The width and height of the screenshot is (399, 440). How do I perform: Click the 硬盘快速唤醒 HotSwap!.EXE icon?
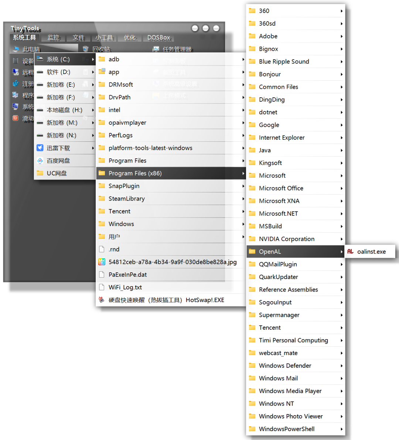(102, 300)
